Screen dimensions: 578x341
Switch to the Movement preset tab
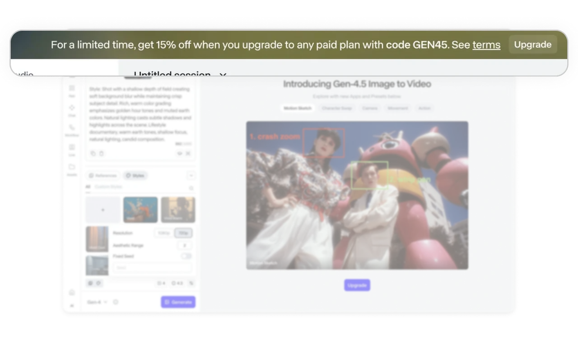coord(398,108)
